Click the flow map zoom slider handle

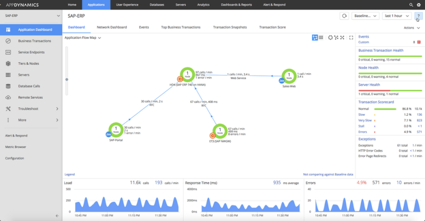tap(67, 80)
